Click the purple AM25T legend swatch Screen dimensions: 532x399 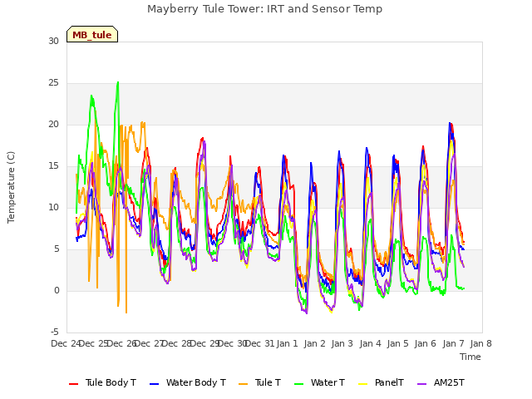point(421,384)
